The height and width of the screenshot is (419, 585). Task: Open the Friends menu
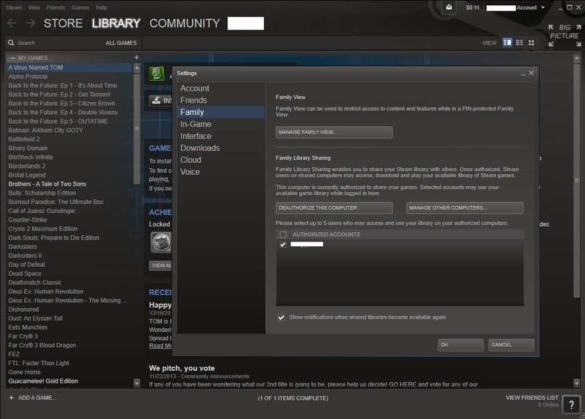click(55, 7)
